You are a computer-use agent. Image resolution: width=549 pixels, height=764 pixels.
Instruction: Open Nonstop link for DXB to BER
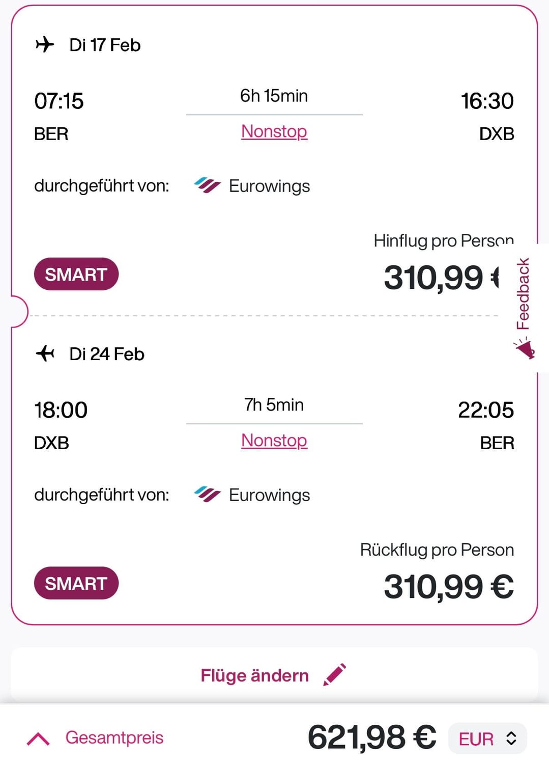(274, 441)
